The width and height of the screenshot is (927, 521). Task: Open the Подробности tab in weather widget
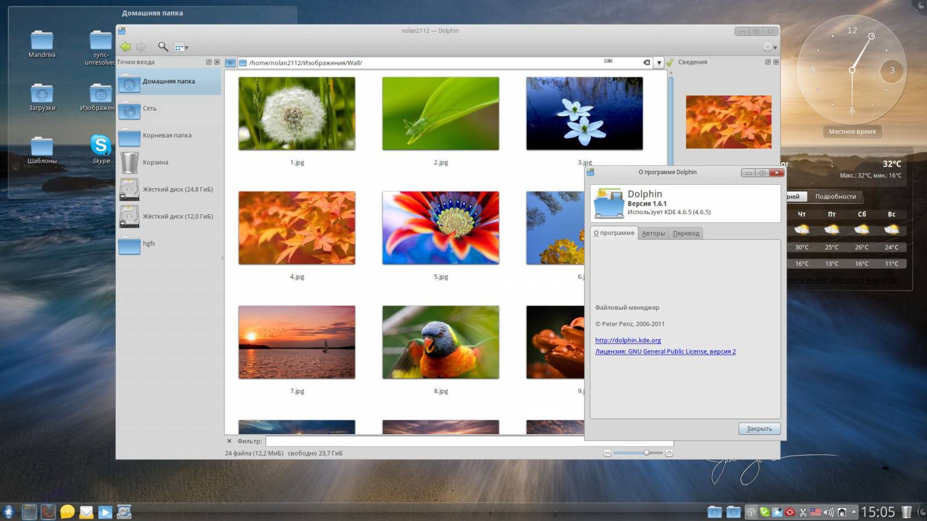pyautogui.click(x=835, y=197)
